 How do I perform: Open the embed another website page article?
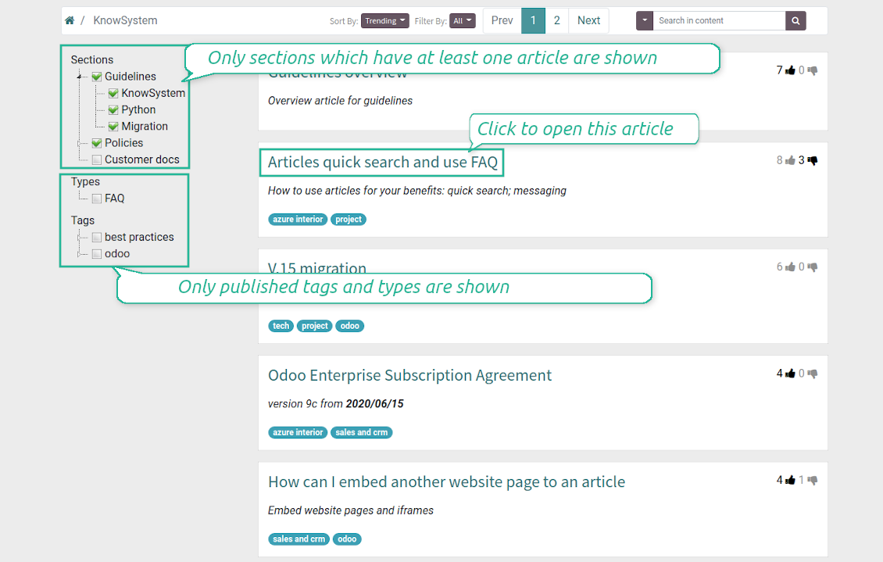(x=446, y=482)
